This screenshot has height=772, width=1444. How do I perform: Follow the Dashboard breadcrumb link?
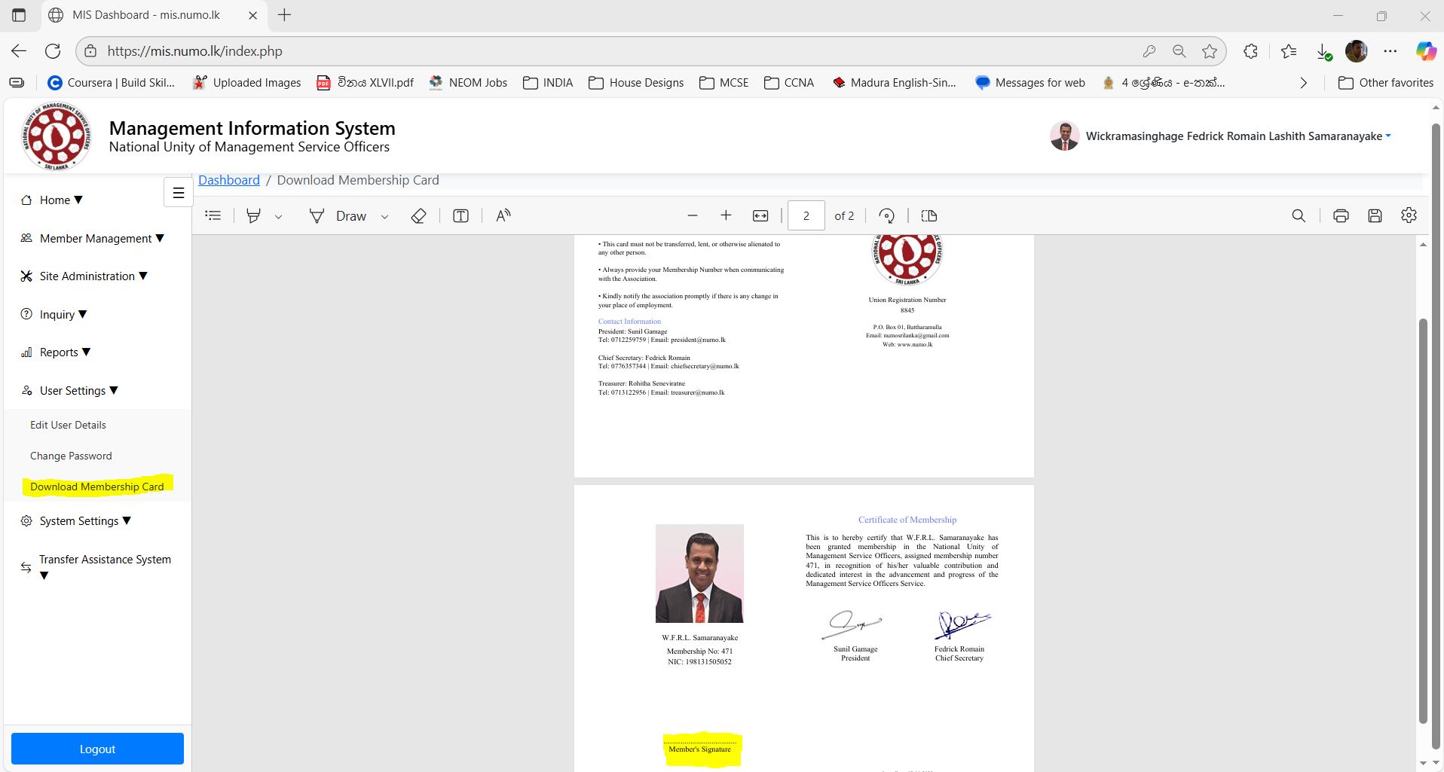pyautogui.click(x=228, y=180)
